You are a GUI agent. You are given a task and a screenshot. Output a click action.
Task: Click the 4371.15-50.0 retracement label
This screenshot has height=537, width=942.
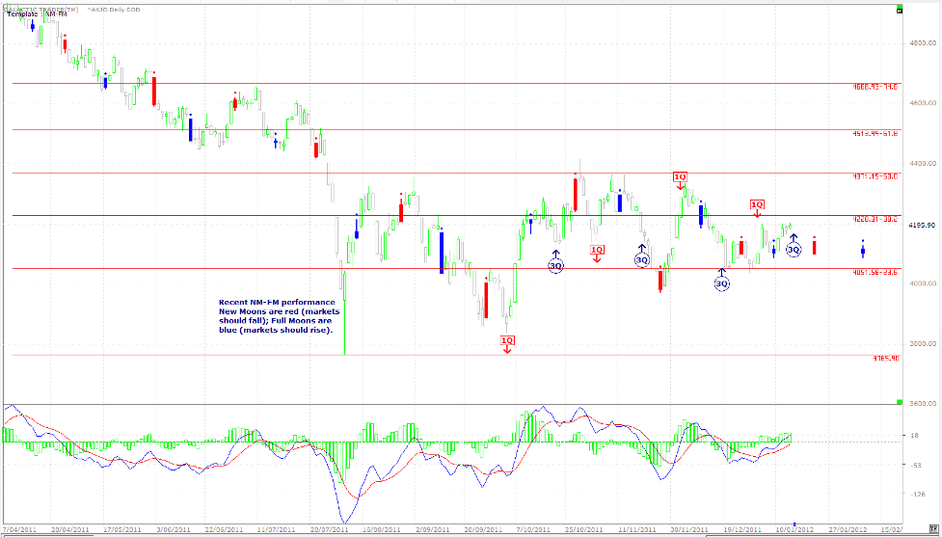[x=875, y=176]
